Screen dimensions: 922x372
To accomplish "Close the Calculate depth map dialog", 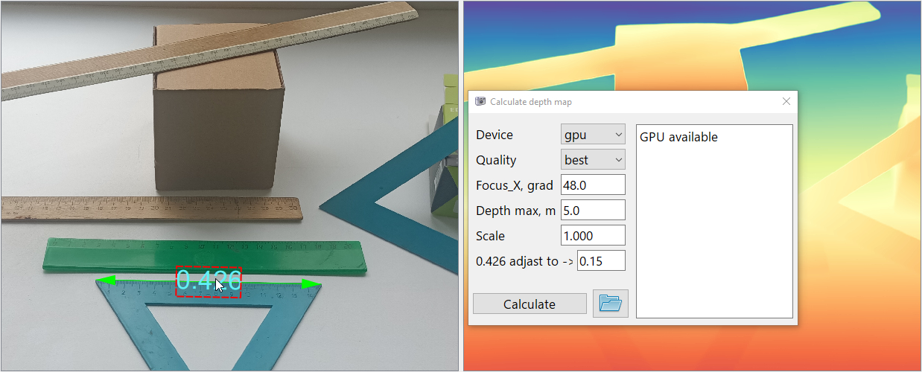I will (x=786, y=101).
